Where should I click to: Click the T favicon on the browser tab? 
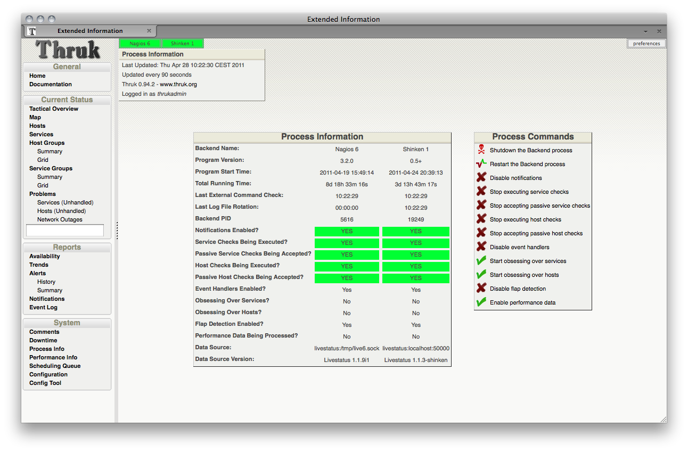click(32, 31)
